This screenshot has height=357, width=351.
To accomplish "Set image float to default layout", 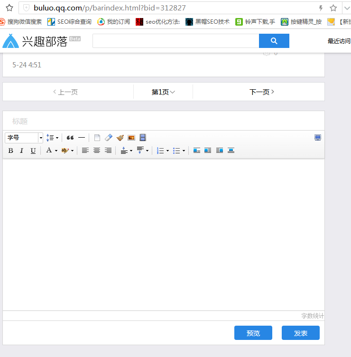I will [197, 150].
